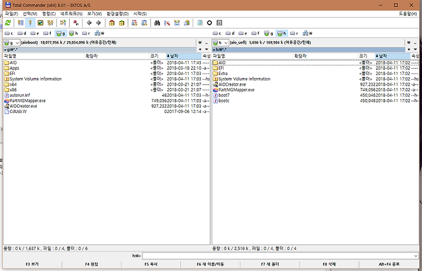The width and height of the screenshot is (422, 271).
Task: Switch right panel to drive g
Action: pyautogui.click(x=268, y=33)
